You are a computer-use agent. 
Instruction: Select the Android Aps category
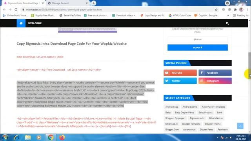pyautogui.click(x=172, y=107)
